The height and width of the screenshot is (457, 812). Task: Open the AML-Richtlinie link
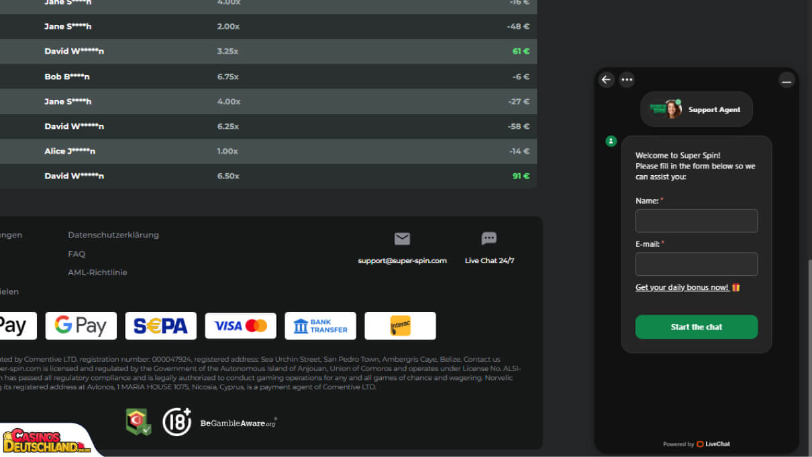97,272
